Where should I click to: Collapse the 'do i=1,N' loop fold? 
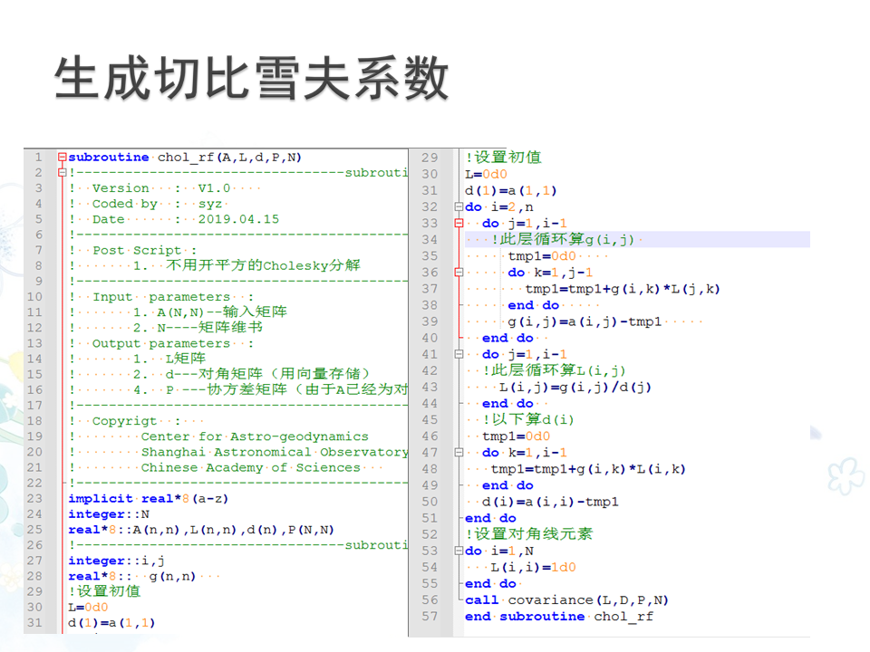(x=459, y=551)
